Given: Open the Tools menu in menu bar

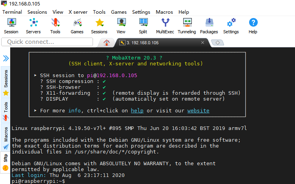Looking at the screenshot, I should click(99, 12).
